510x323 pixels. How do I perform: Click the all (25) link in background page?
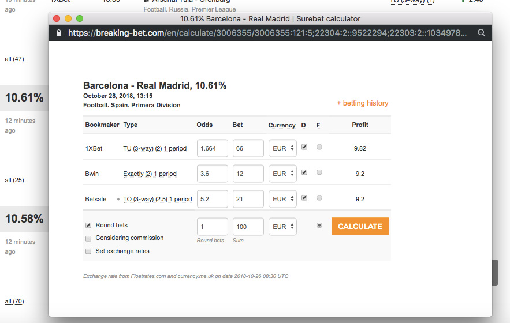coord(14,180)
